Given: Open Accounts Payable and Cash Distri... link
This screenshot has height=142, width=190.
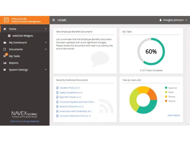Looking at the screenshot, I should click(78, 102).
